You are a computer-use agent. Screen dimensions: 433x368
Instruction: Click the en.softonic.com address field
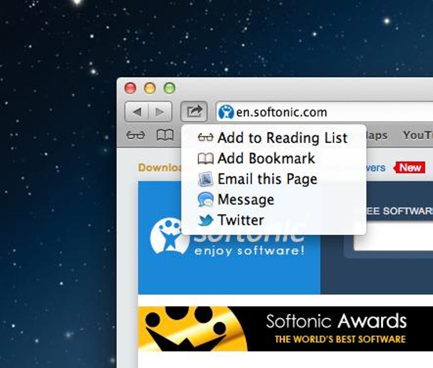pyautogui.click(x=324, y=112)
